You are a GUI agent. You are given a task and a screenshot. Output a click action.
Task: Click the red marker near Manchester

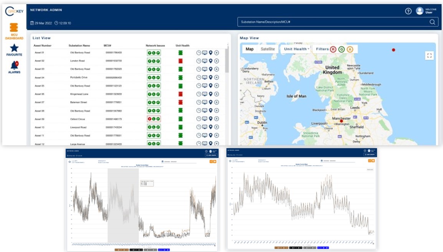pyautogui.click(x=341, y=121)
